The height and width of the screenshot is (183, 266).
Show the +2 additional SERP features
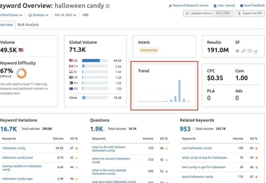(255, 51)
